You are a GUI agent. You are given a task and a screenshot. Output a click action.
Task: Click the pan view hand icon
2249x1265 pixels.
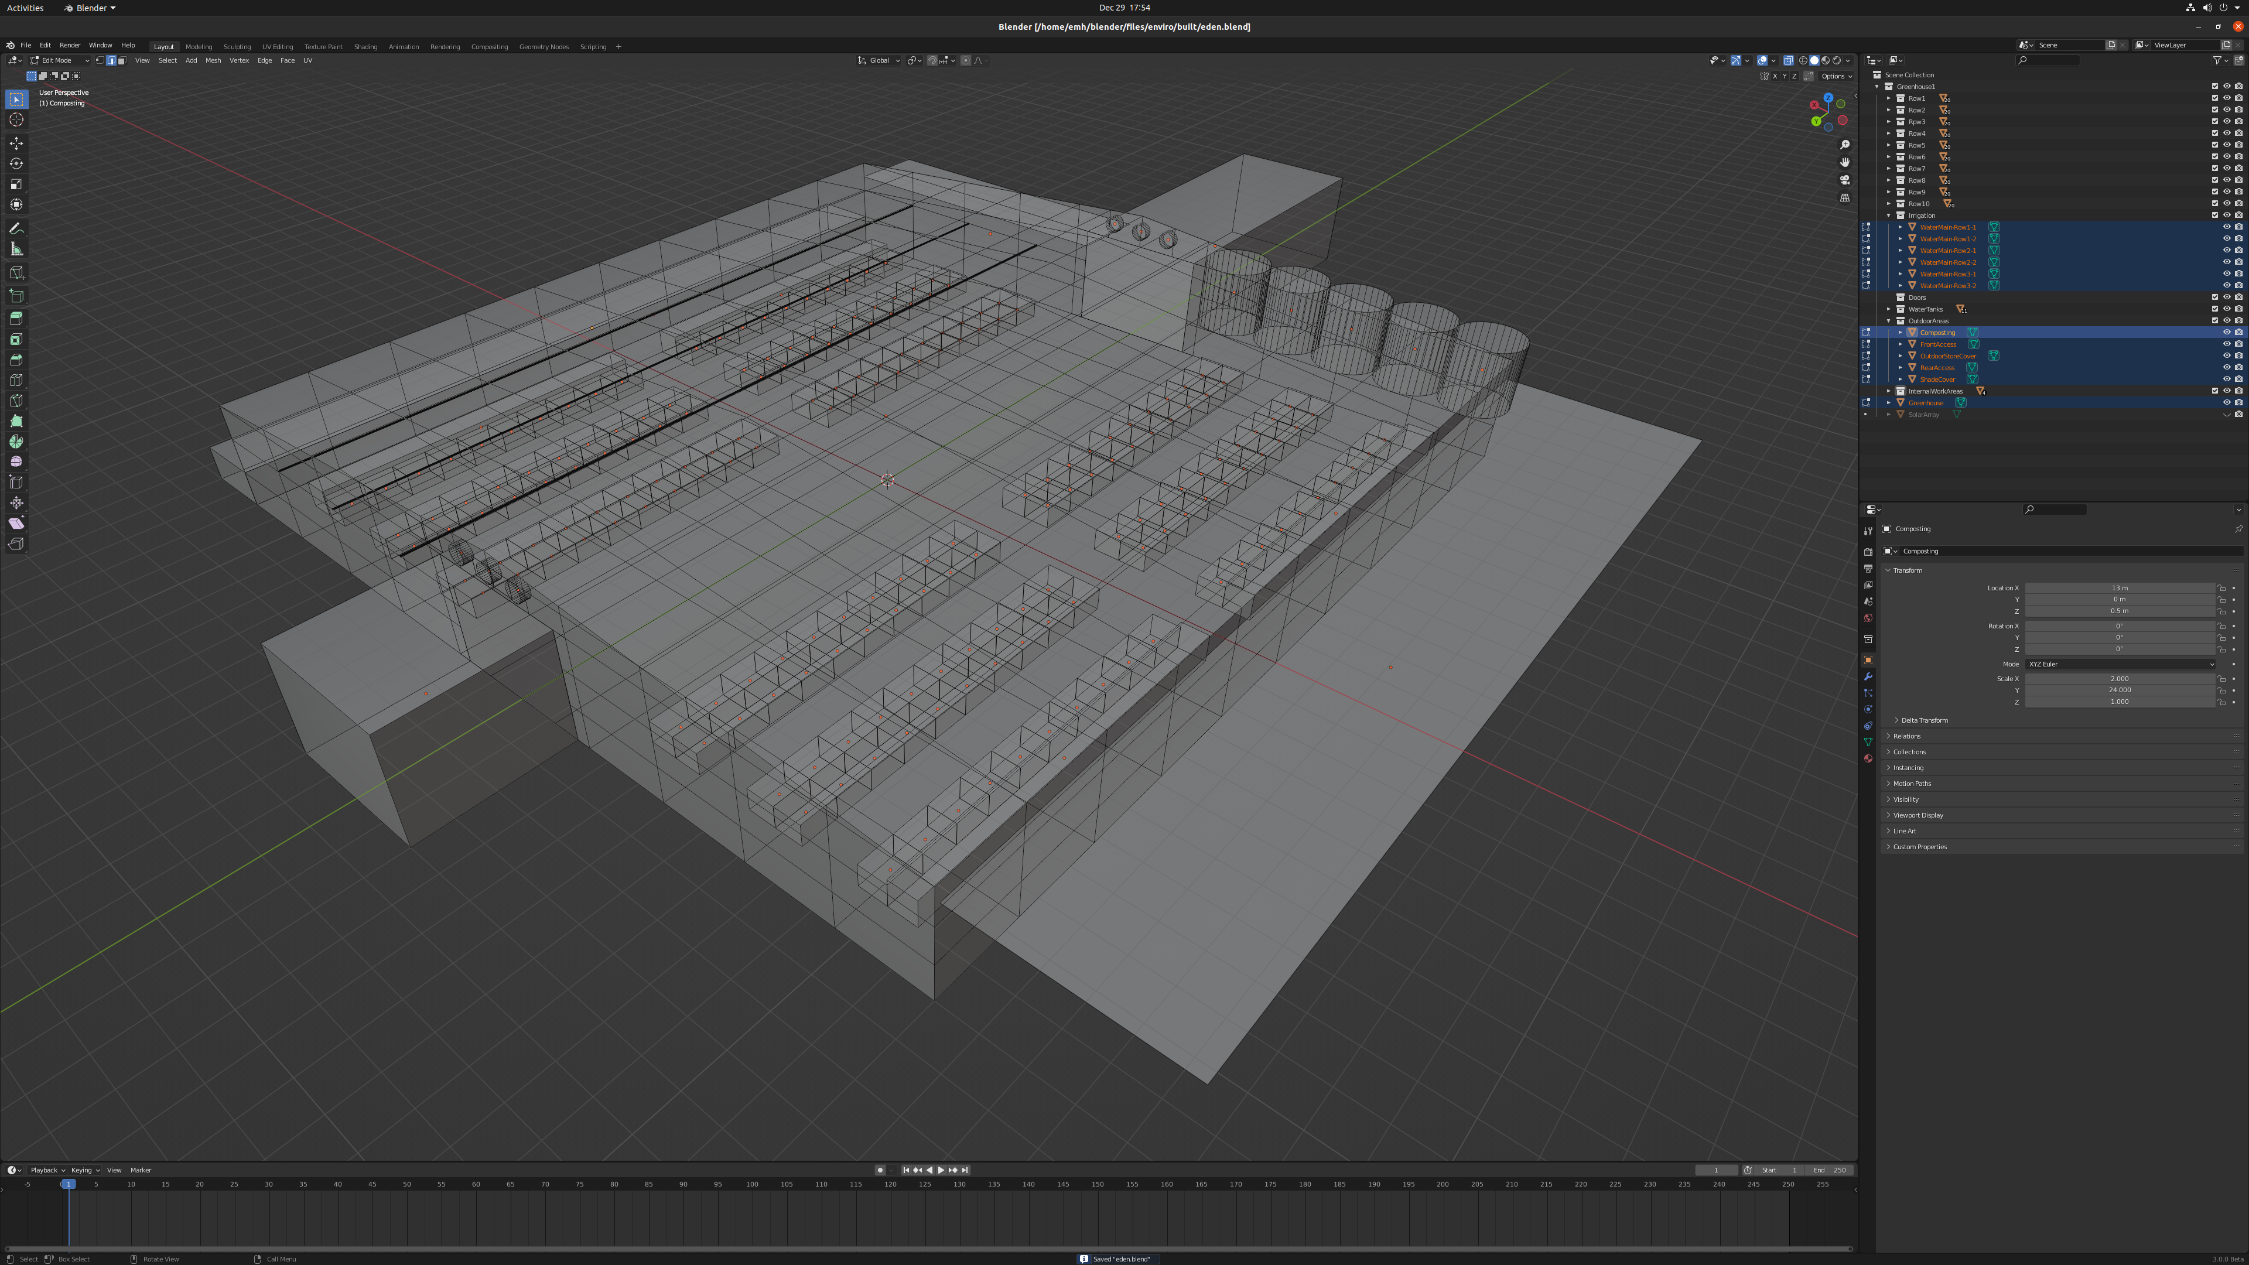1845,162
